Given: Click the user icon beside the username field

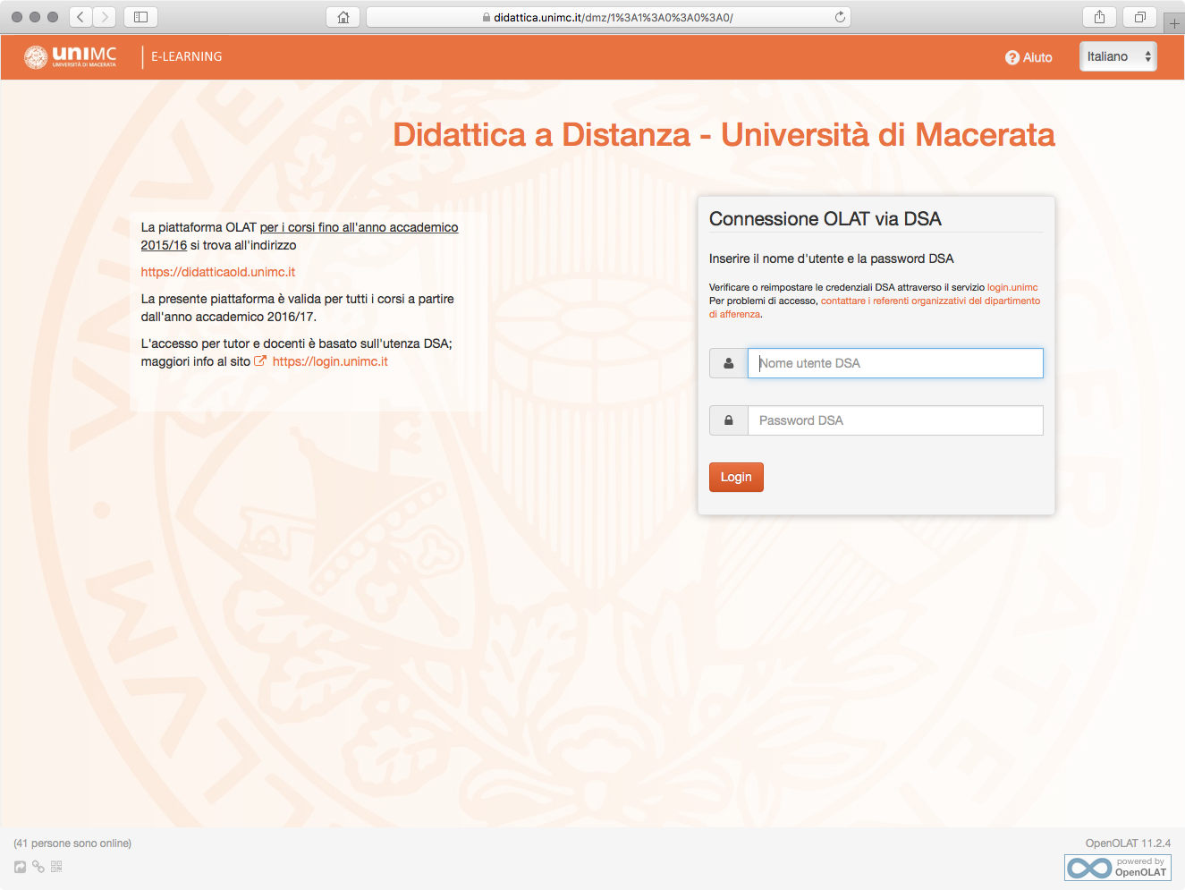Looking at the screenshot, I should pos(729,363).
